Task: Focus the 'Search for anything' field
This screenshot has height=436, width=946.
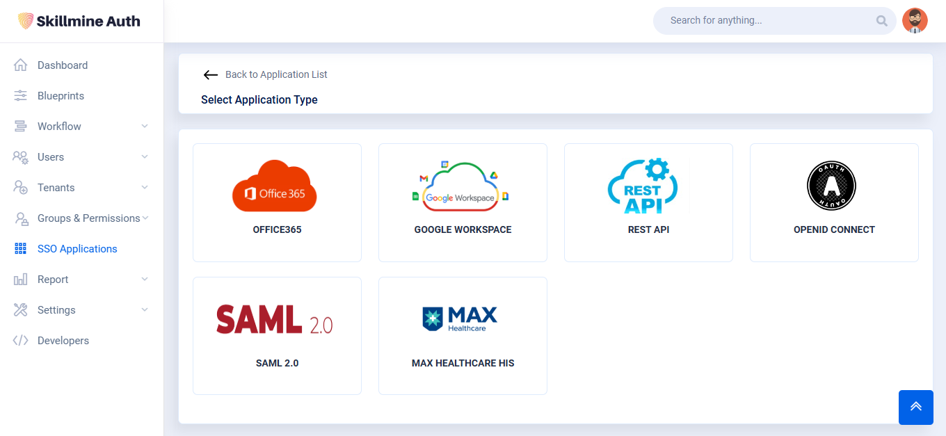Action: (765, 21)
